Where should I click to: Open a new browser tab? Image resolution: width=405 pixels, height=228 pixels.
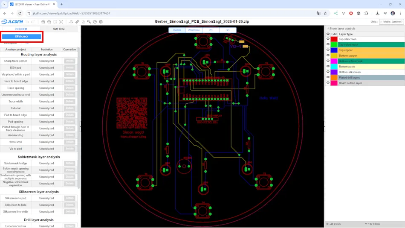tap(61, 4)
